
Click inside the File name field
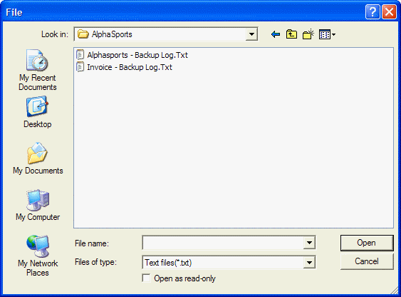[223, 243]
